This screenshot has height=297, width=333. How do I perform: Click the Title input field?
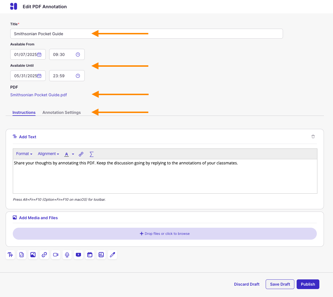click(146, 34)
